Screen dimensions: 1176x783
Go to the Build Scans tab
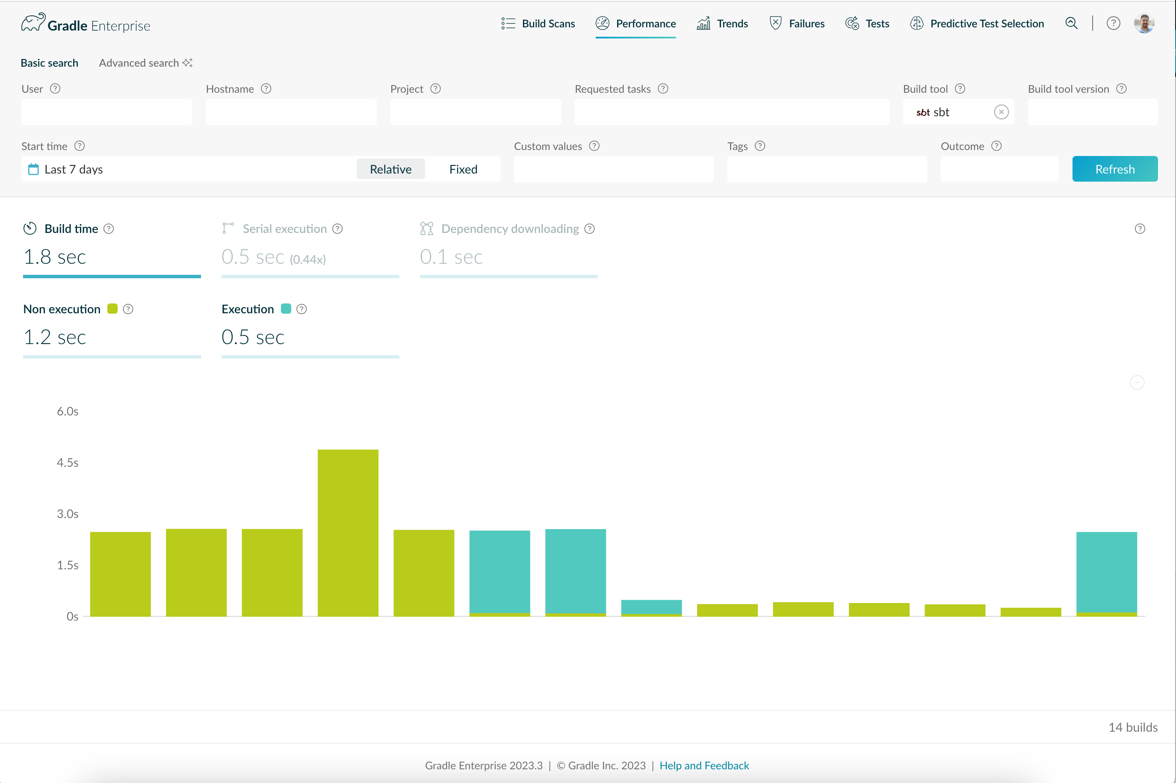click(x=538, y=24)
